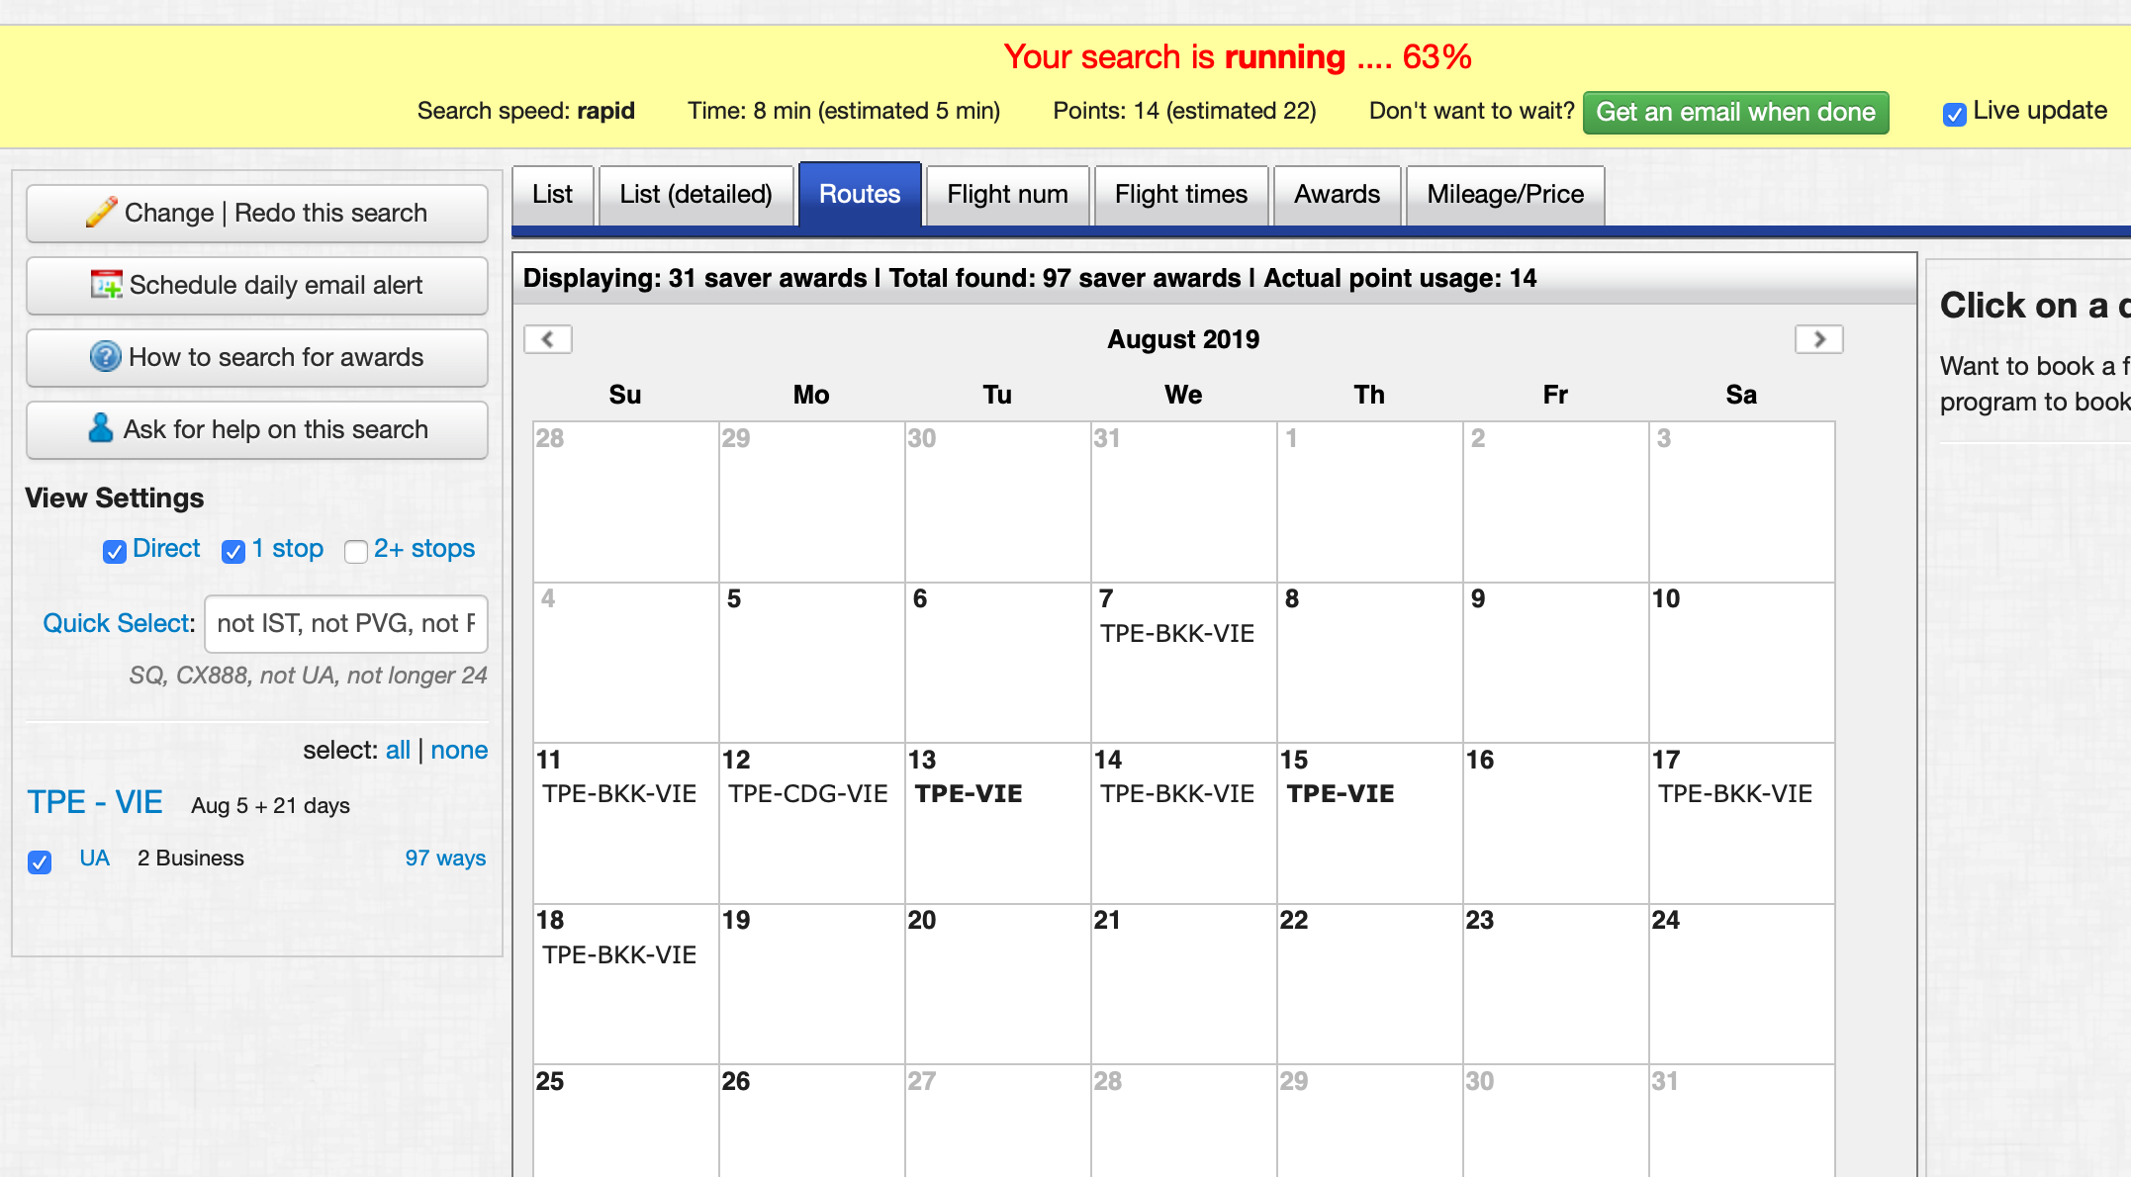
Task: Open the bold TPE-VIE route on August 13
Action: coord(969,793)
